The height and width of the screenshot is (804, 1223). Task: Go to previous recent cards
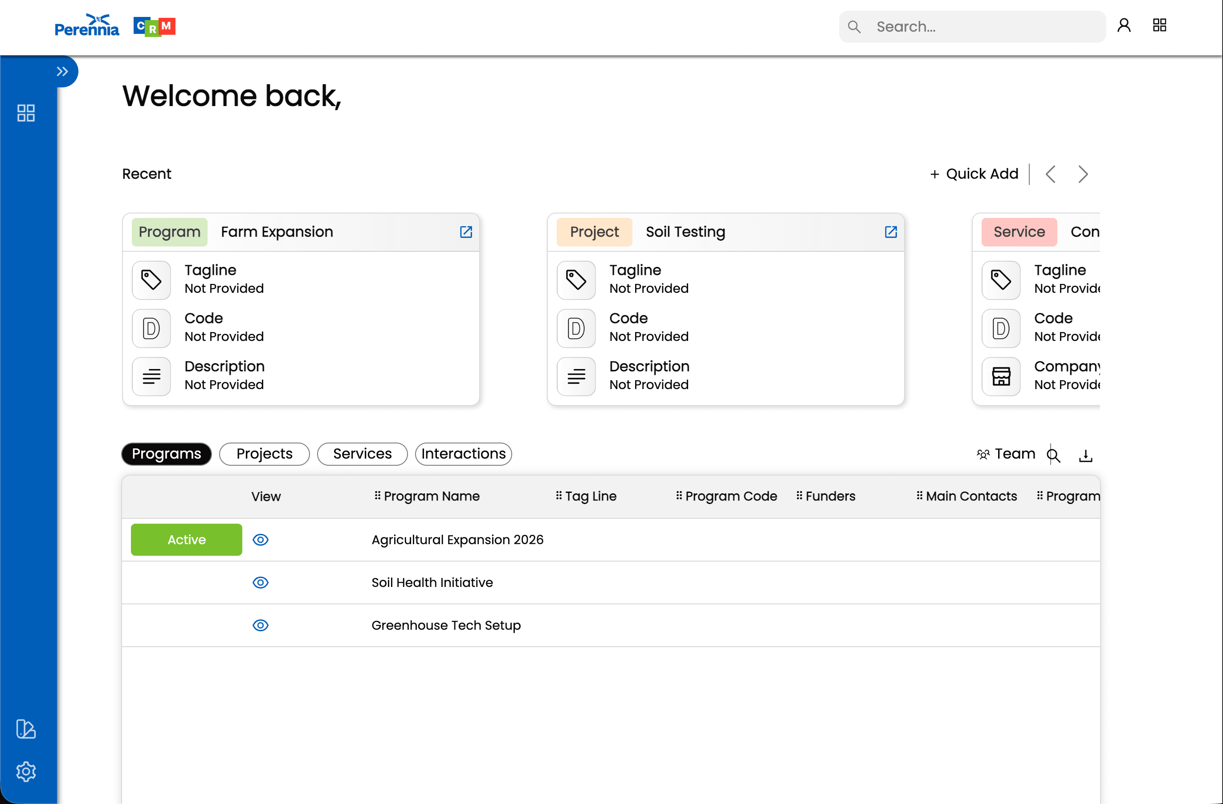(1050, 174)
